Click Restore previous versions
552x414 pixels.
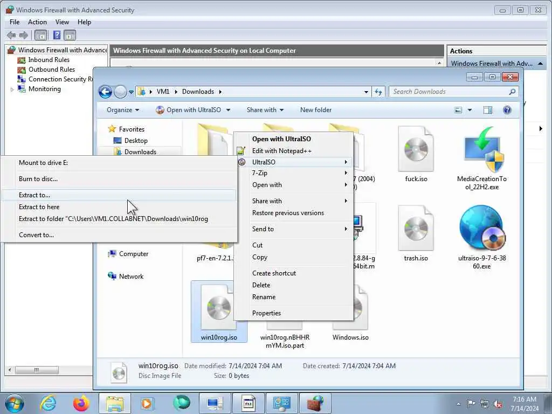pyautogui.click(x=294, y=213)
